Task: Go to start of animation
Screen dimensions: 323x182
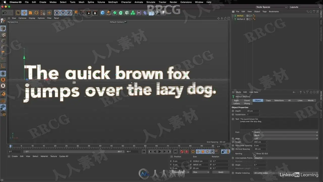Action: [144, 151]
